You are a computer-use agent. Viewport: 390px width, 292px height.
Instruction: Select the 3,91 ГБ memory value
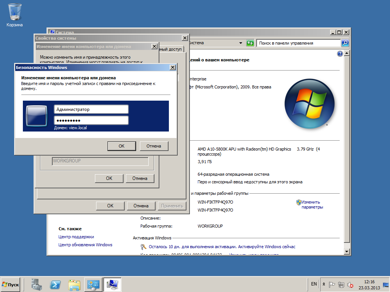pos(205,162)
